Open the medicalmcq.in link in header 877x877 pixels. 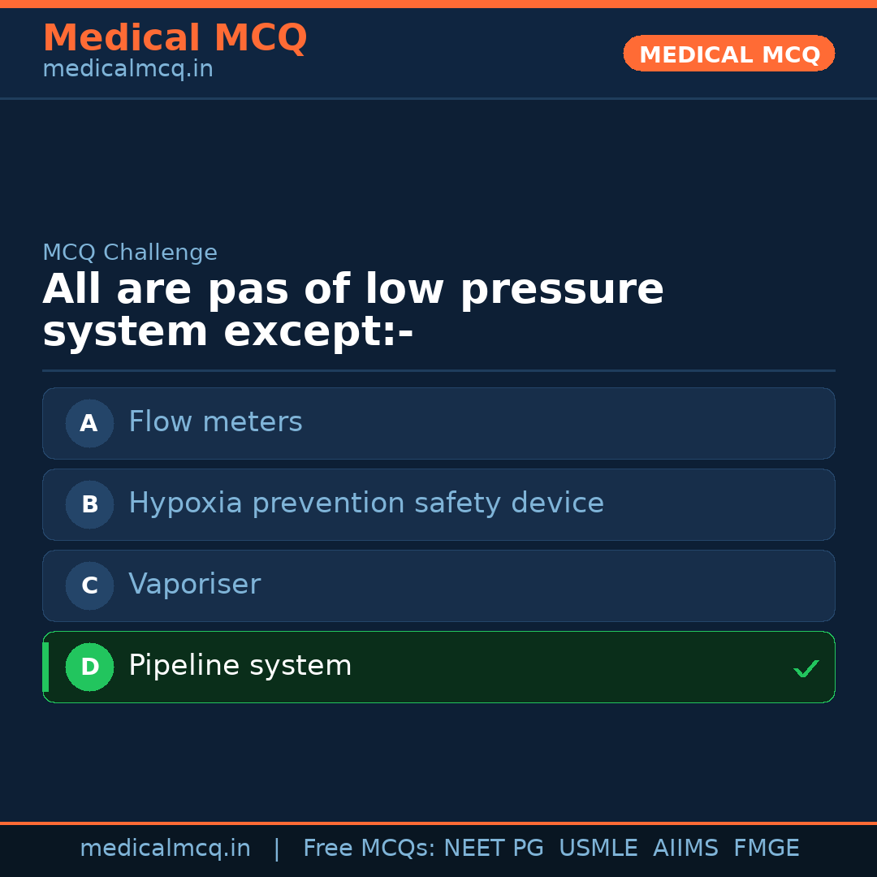pyautogui.click(x=127, y=70)
